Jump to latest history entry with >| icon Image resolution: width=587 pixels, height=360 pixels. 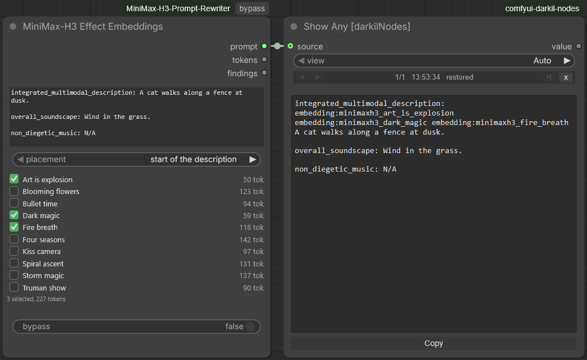point(548,77)
